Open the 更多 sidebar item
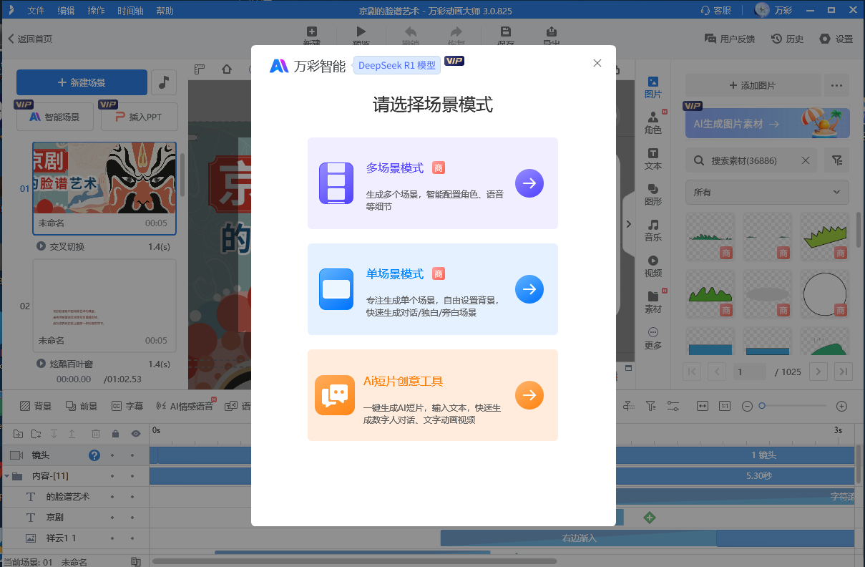 point(653,338)
